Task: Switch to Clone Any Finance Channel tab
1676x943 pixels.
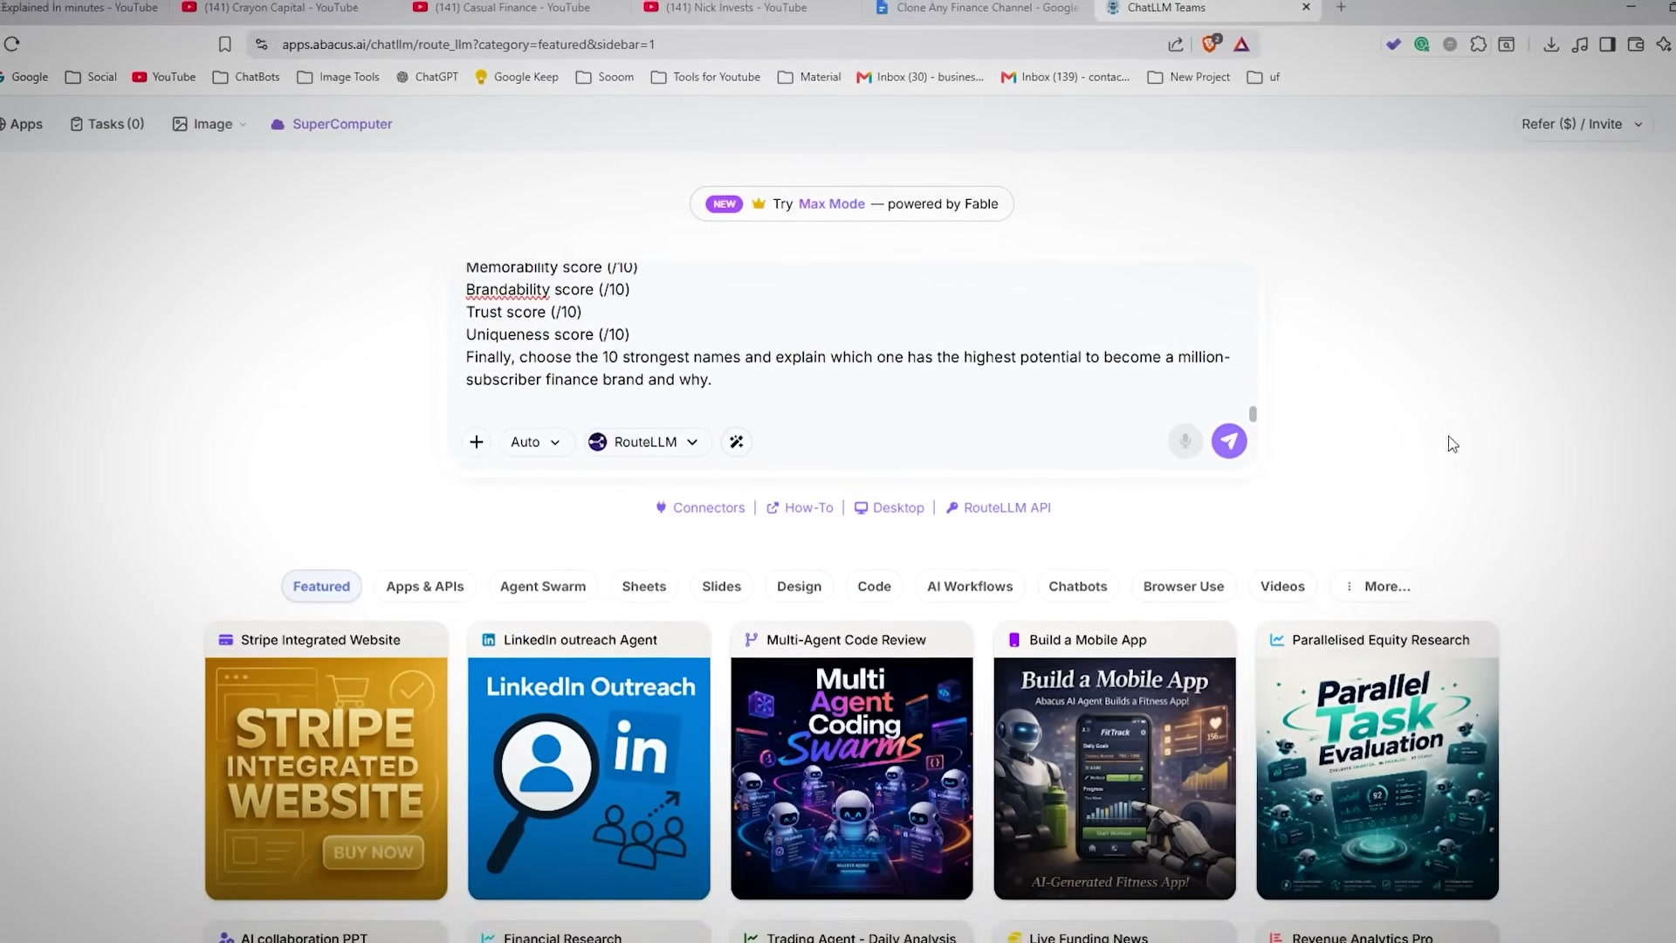Action: [978, 8]
